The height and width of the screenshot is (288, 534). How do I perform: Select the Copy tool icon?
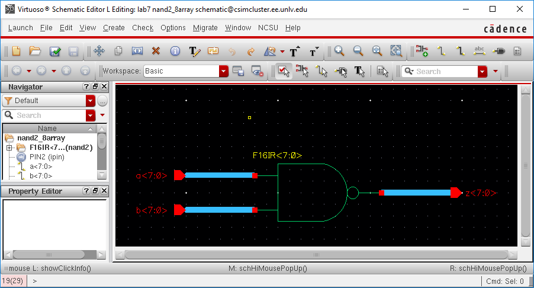118,51
